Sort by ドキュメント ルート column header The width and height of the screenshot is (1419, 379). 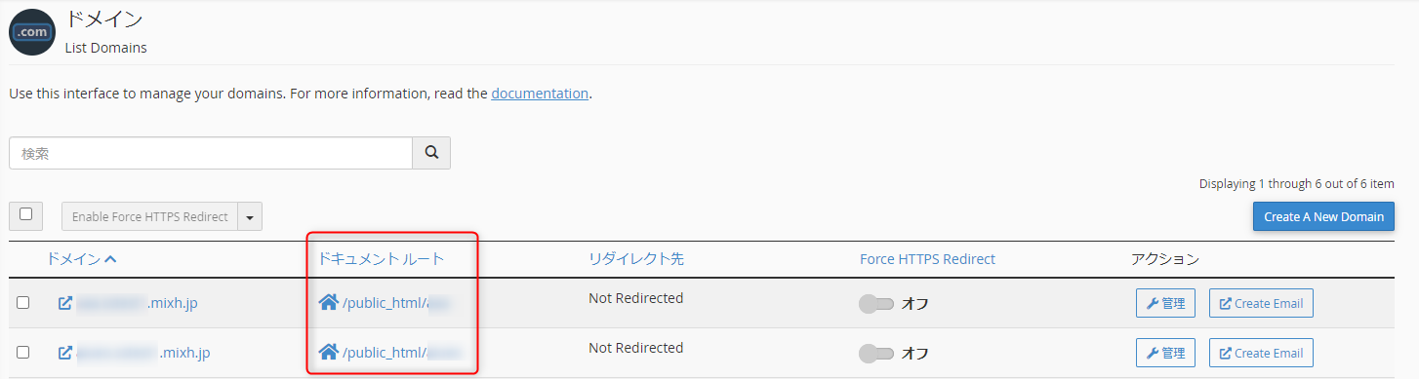tap(381, 259)
